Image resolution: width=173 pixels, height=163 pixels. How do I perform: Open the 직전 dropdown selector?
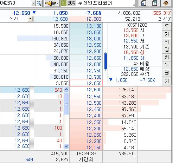[x=30, y=19]
